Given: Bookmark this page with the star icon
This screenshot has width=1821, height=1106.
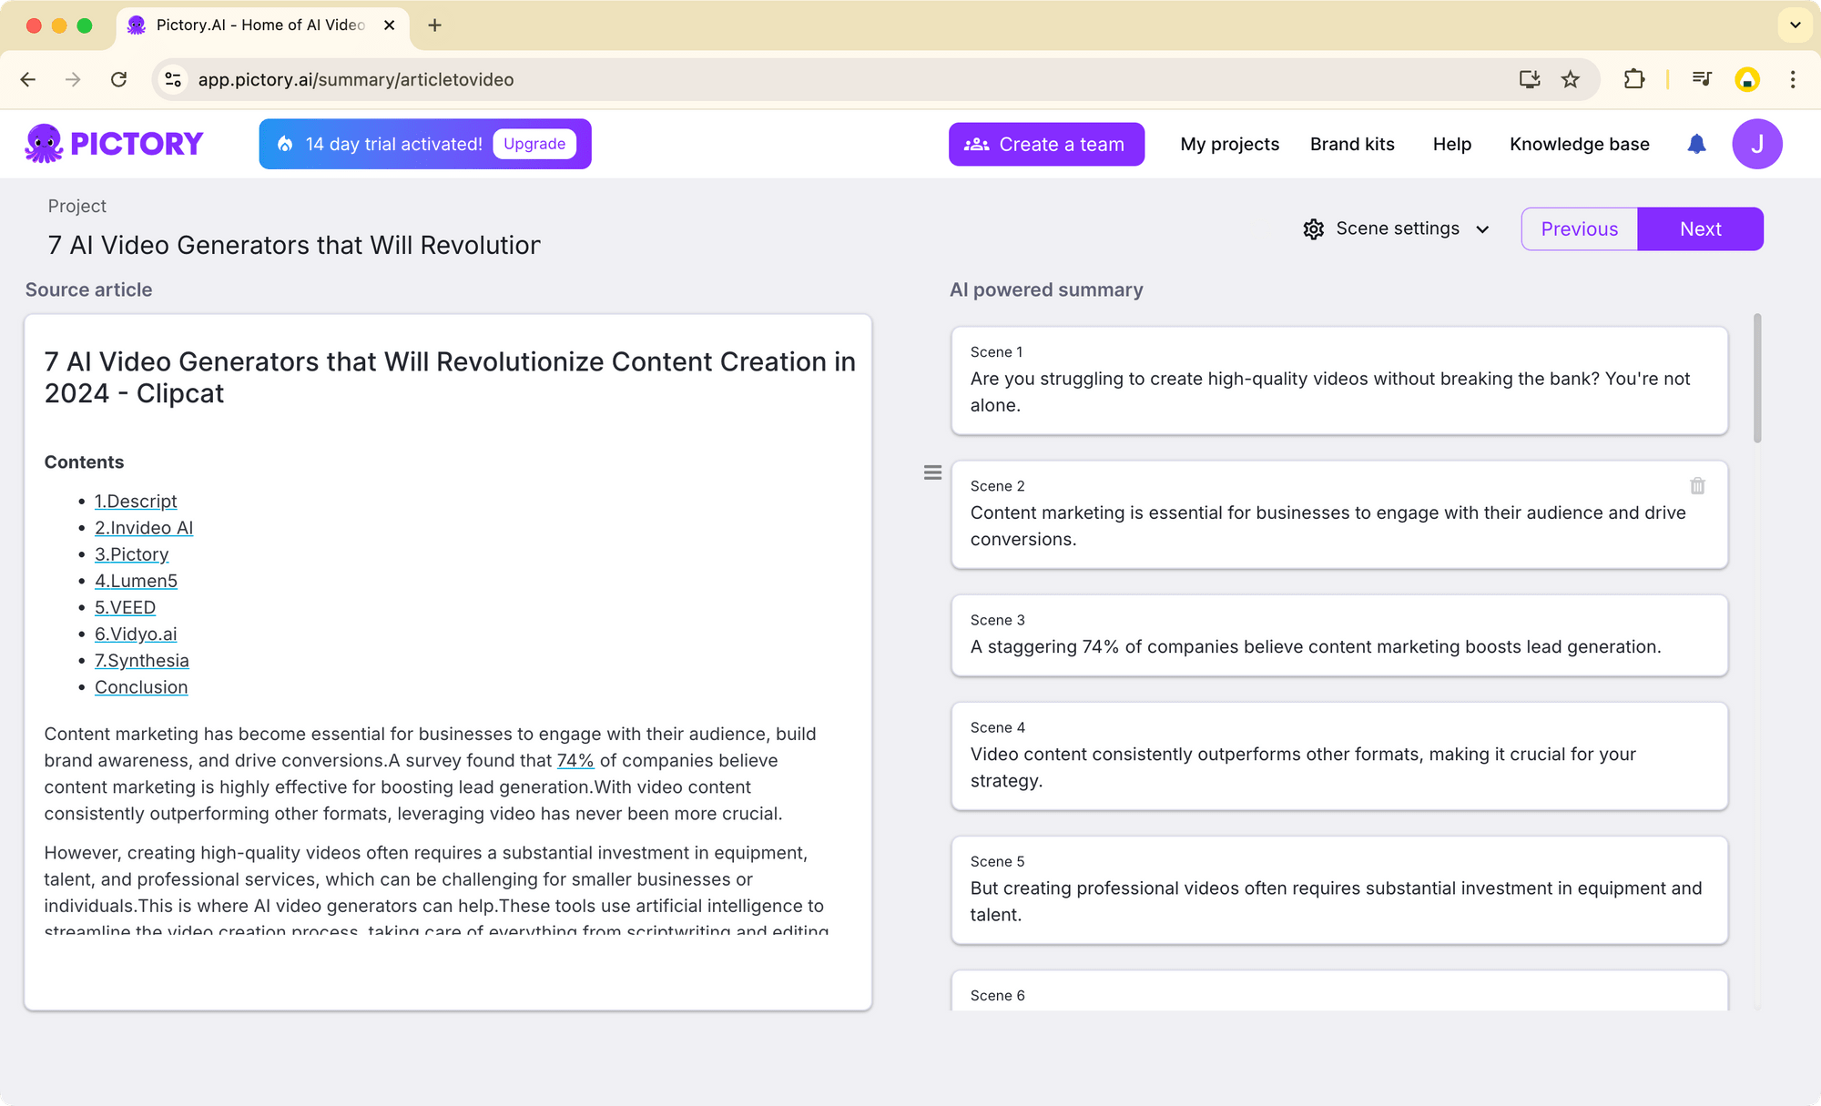Looking at the screenshot, I should pyautogui.click(x=1570, y=79).
